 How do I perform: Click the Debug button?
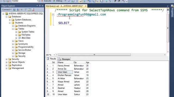(x=58, y=1)
